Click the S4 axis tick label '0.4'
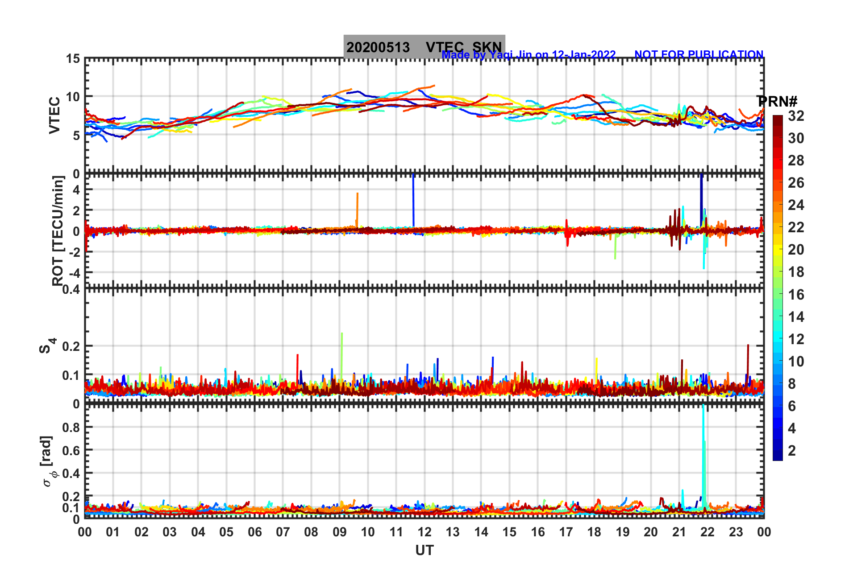Image resolution: width=849 pixels, height=576 pixels. click(71, 290)
